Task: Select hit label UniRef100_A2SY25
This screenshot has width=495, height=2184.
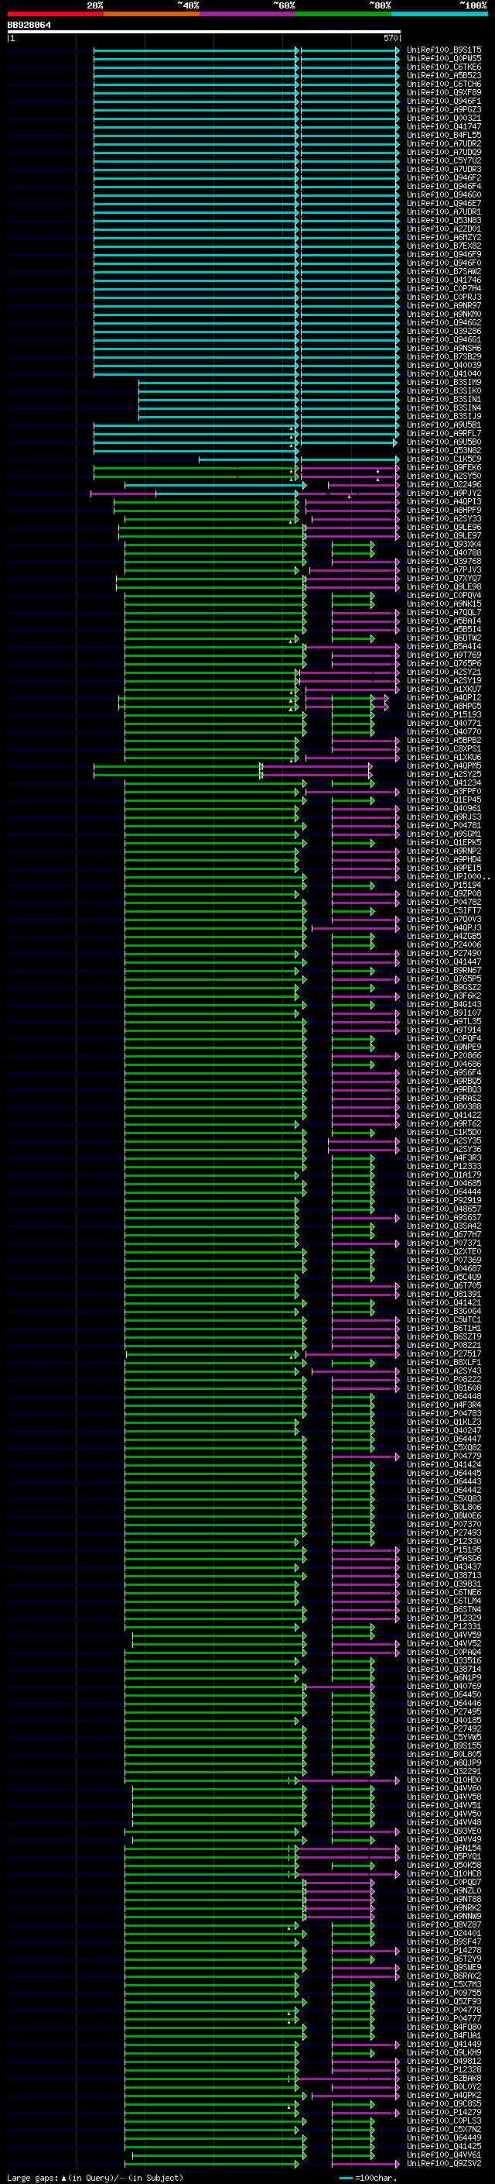Action: pos(444,774)
